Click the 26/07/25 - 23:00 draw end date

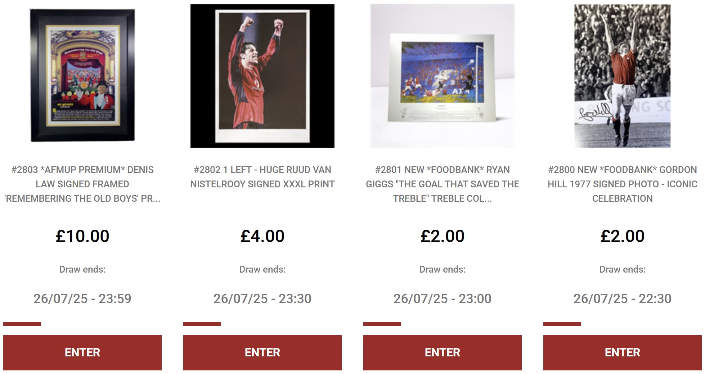click(x=443, y=298)
